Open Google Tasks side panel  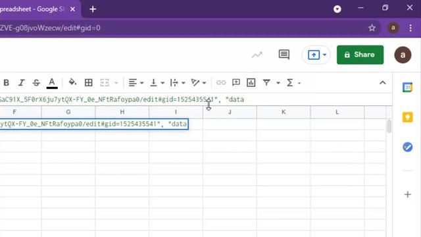click(x=408, y=147)
